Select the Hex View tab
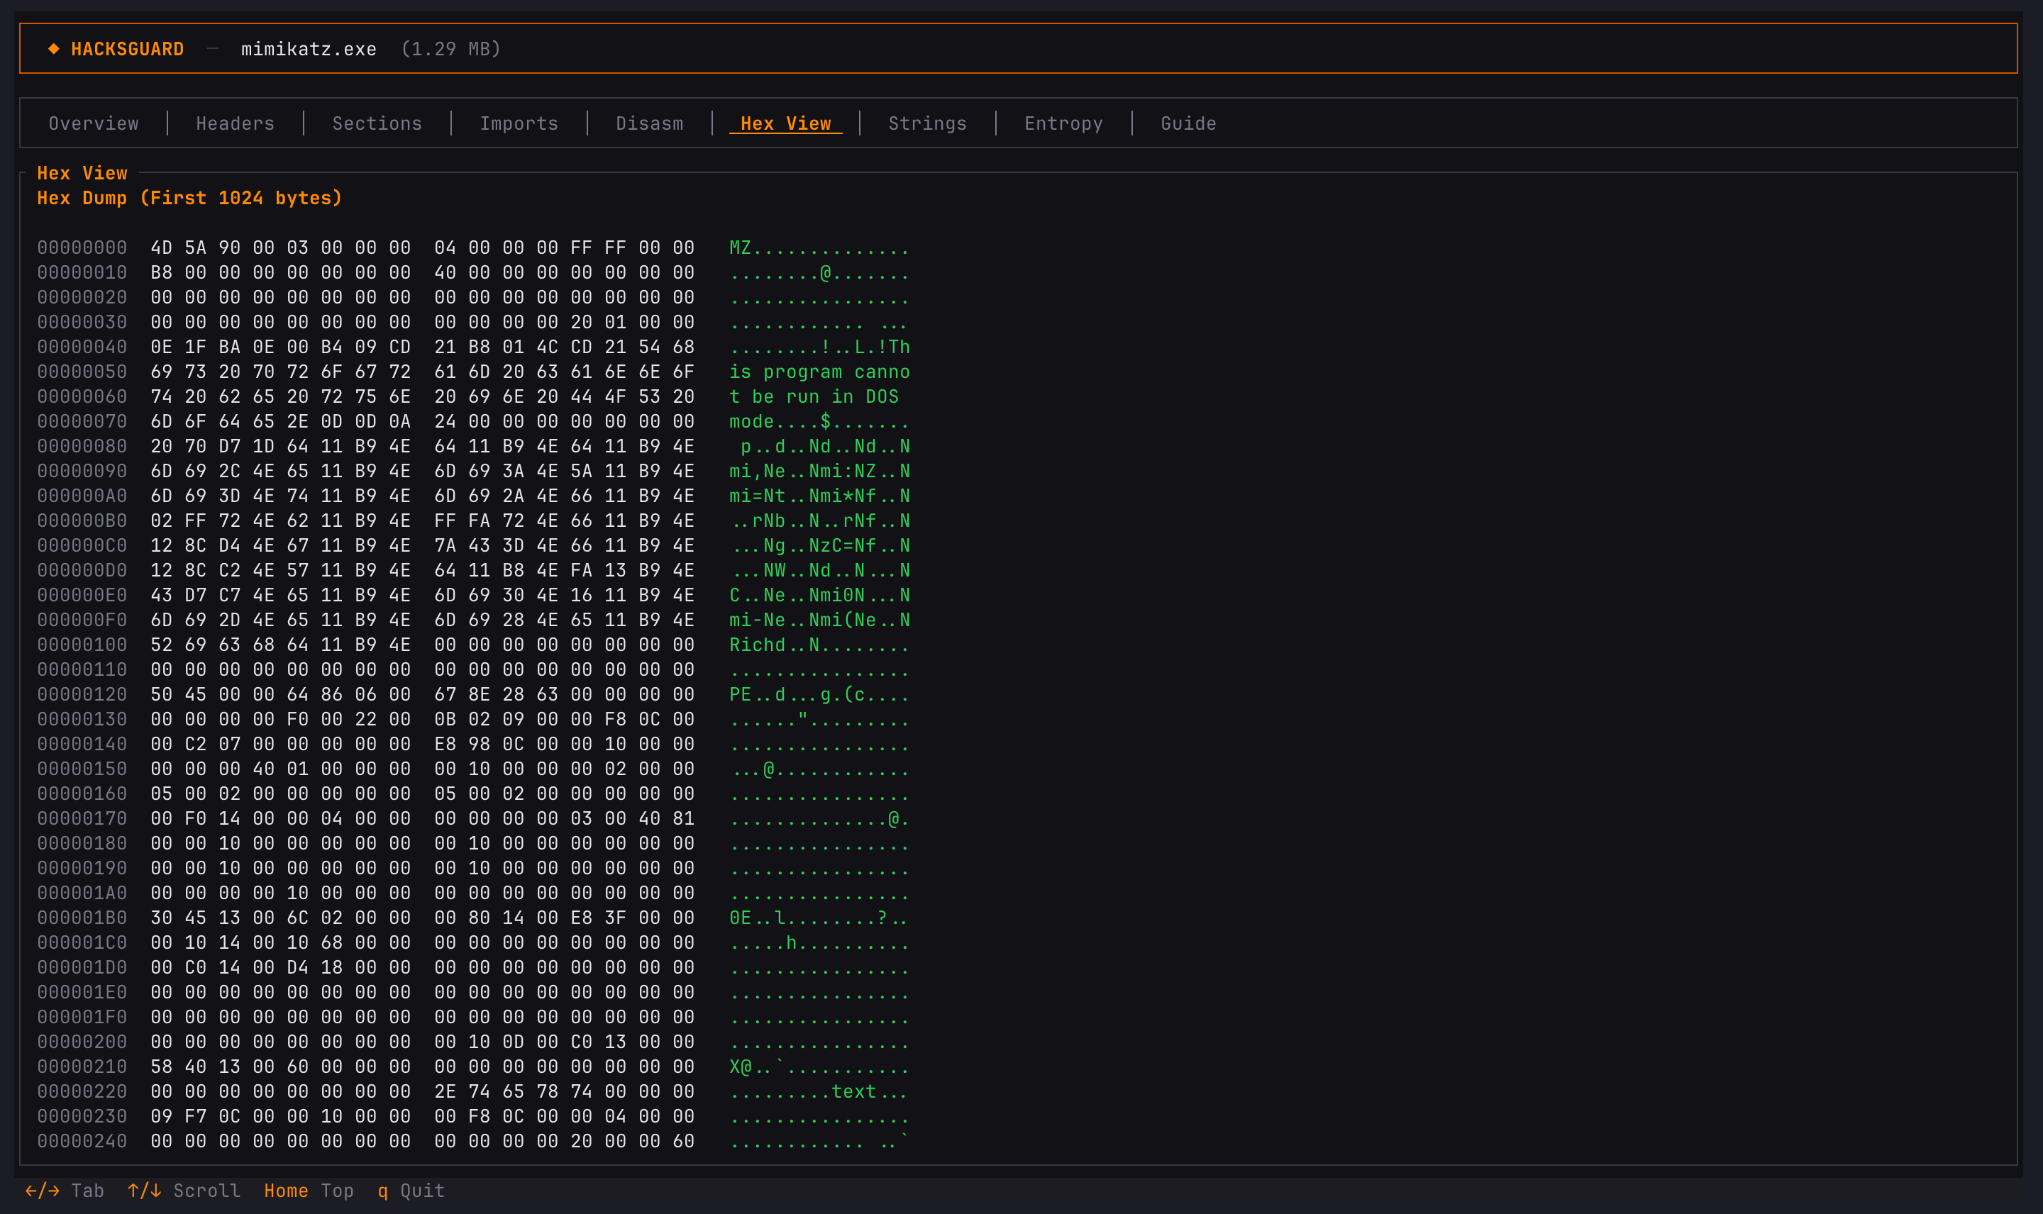The width and height of the screenshot is (2043, 1214). 785,123
